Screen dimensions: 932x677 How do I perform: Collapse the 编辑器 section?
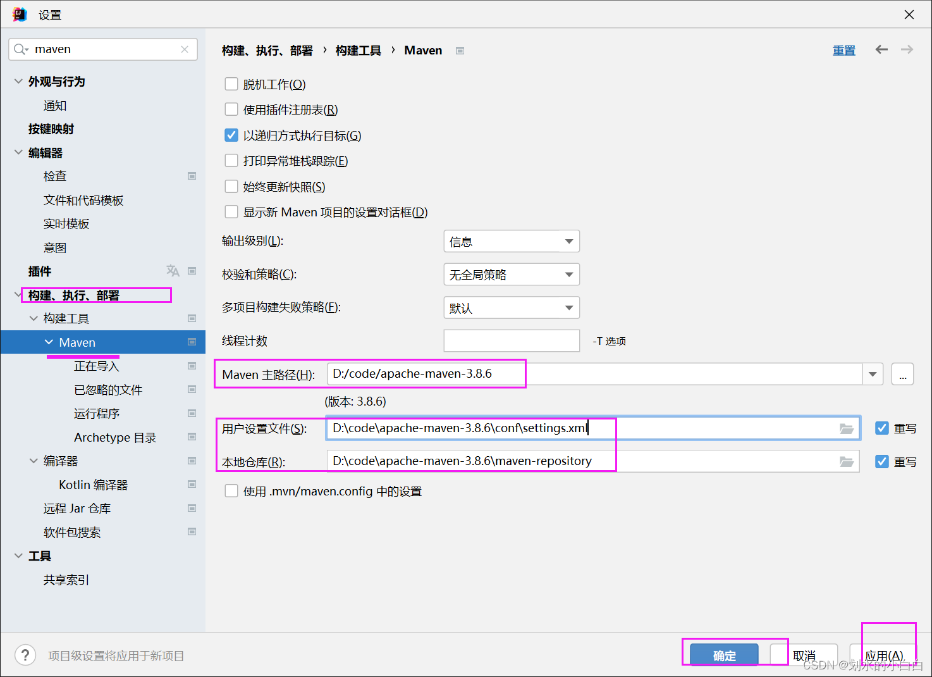tap(18, 152)
